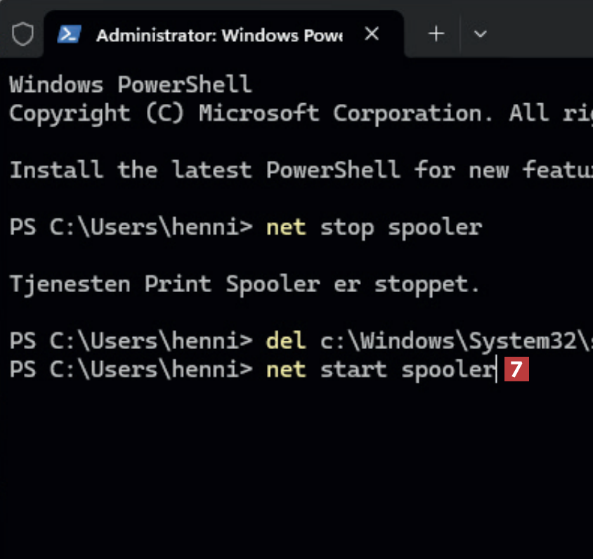The width and height of the screenshot is (593, 559).
Task: Select the Administrator: Windows PowerShell tab title
Action: pyautogui.click(x=219, y=34)
